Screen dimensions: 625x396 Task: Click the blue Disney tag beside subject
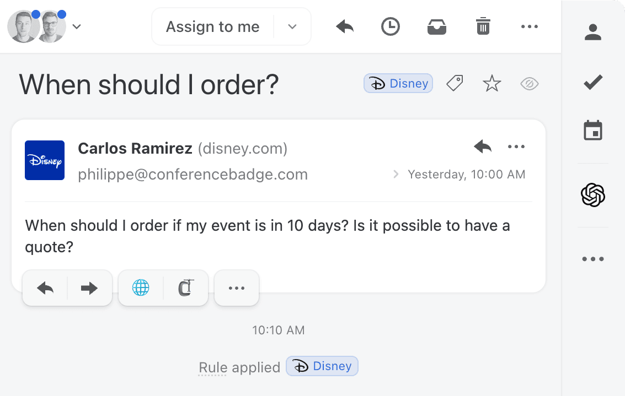[398, 84]
